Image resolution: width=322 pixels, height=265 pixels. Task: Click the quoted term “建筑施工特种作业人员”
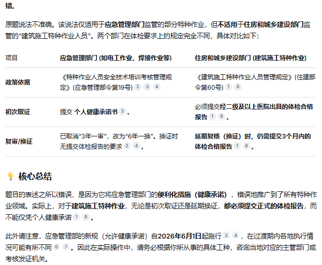[56, 36]
